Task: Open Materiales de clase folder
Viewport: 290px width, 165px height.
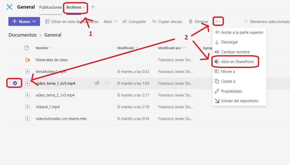Action: pos(52,60)
